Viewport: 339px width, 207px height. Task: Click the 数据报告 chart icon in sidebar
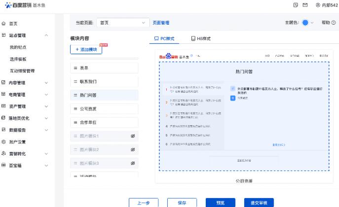point(4,130)
